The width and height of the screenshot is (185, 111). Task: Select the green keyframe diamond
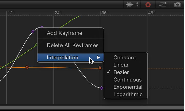[x=36, y=45]
